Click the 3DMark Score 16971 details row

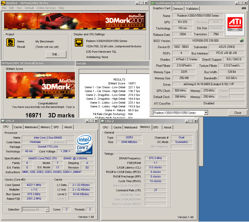(114, 83)
